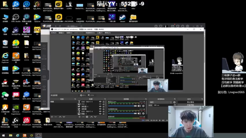Open Douyu window settings gear icon
246x138 pixels.
point(188,26)
